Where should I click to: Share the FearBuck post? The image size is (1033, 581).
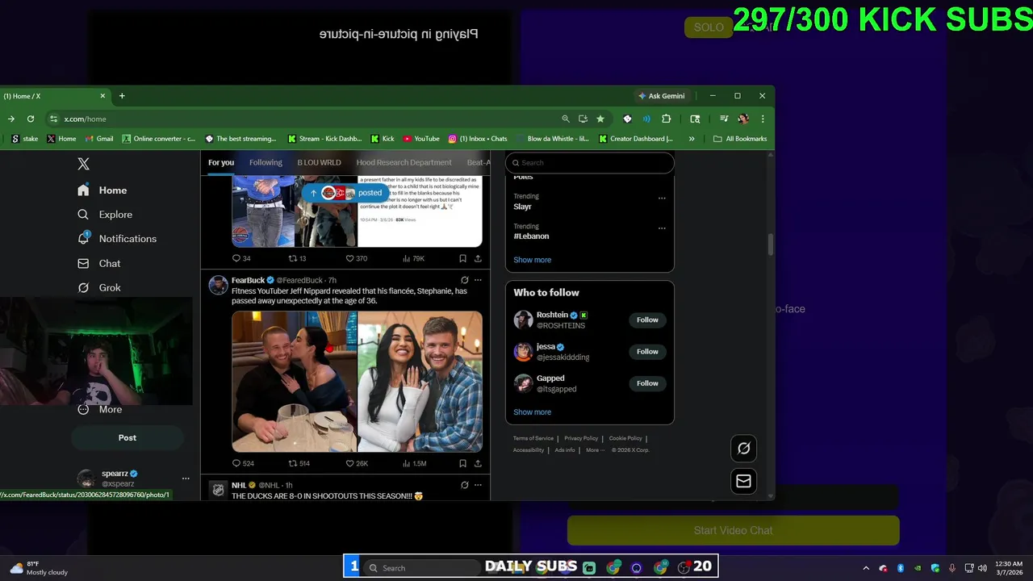coord(478,463)
